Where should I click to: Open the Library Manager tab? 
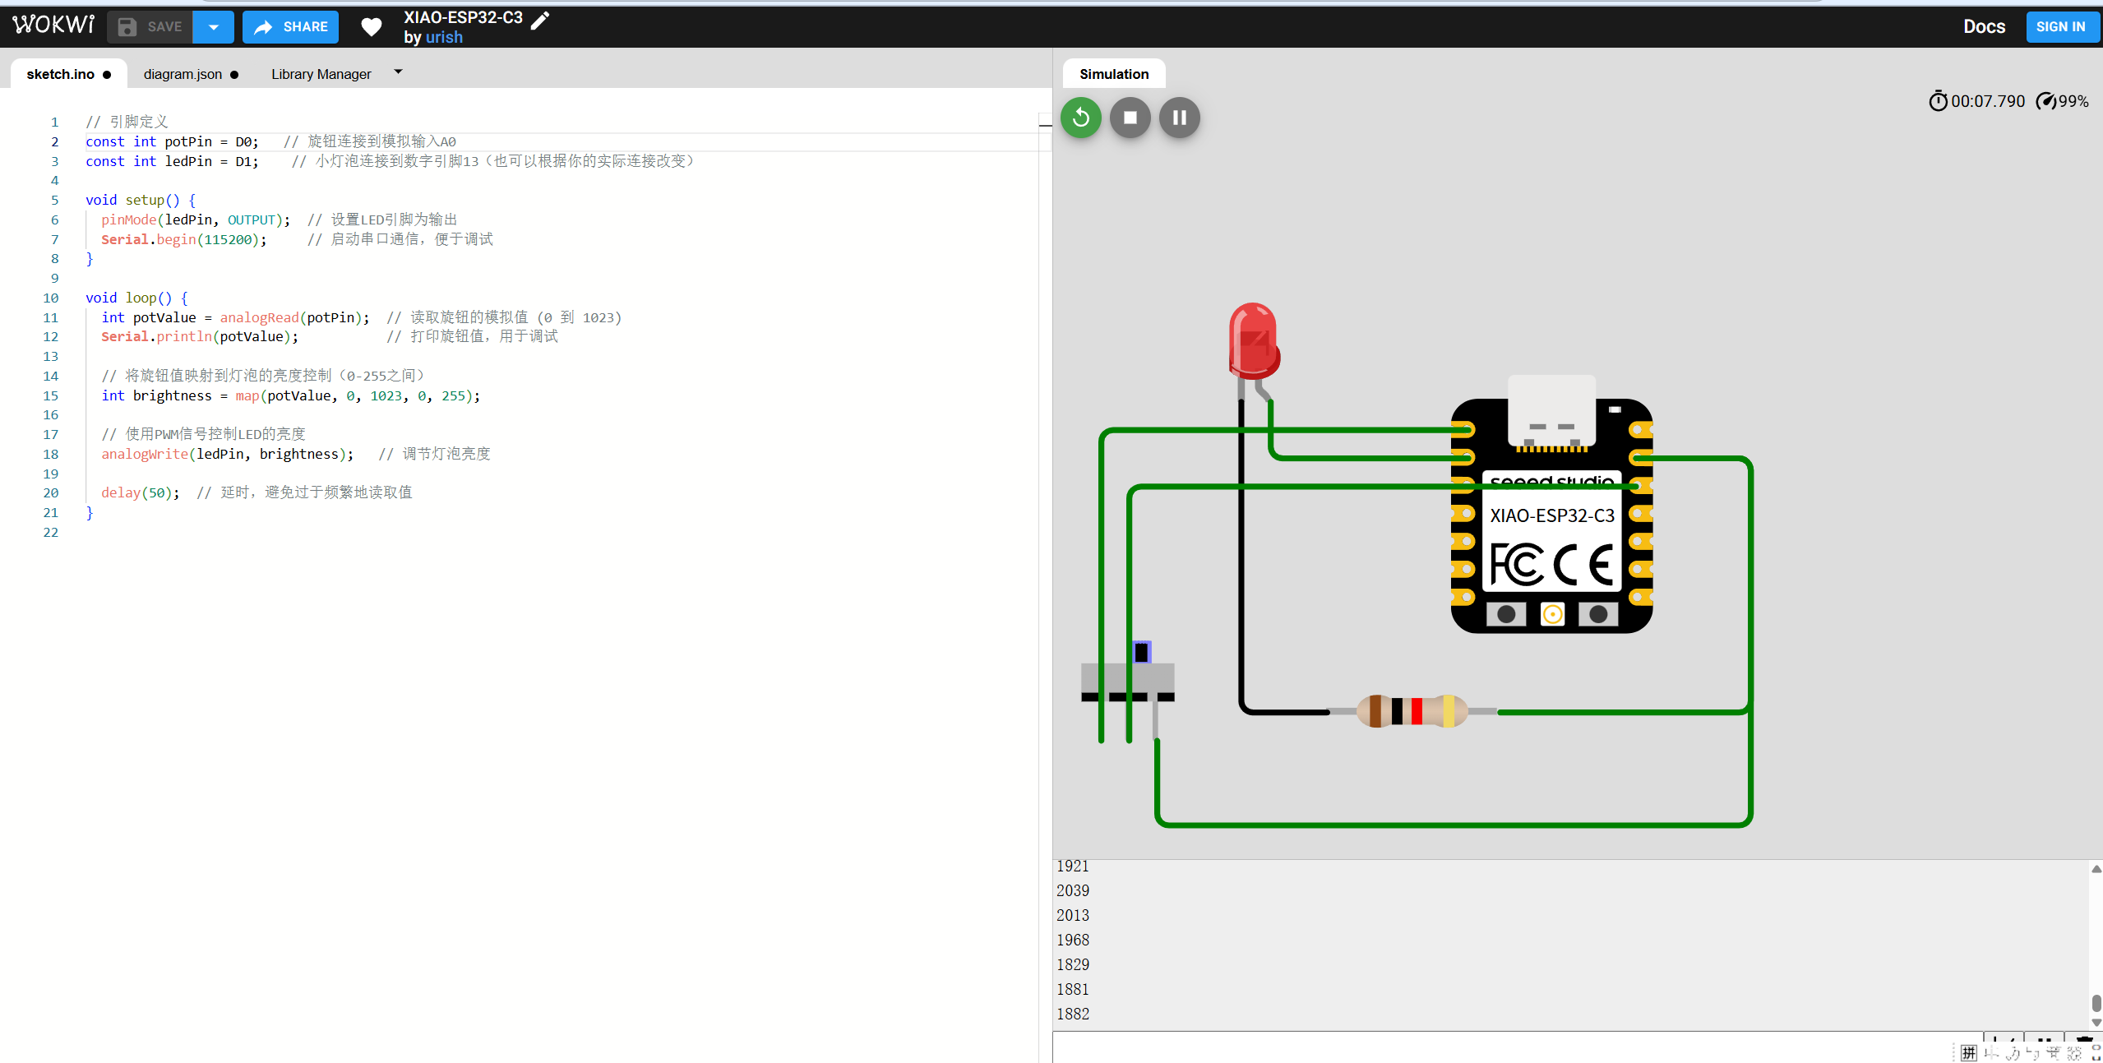(321, 74)
